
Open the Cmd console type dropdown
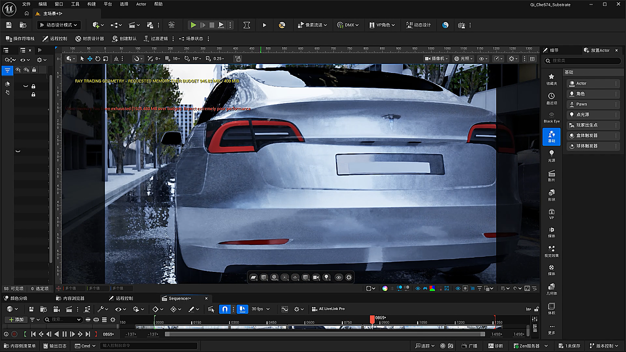85,346
